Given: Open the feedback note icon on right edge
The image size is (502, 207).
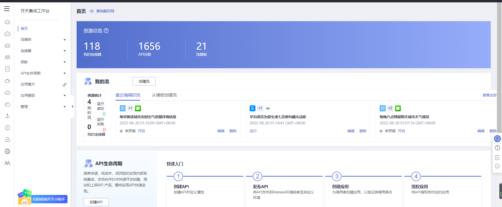Looking at the screenshot, I should click(x=497, y=157).
